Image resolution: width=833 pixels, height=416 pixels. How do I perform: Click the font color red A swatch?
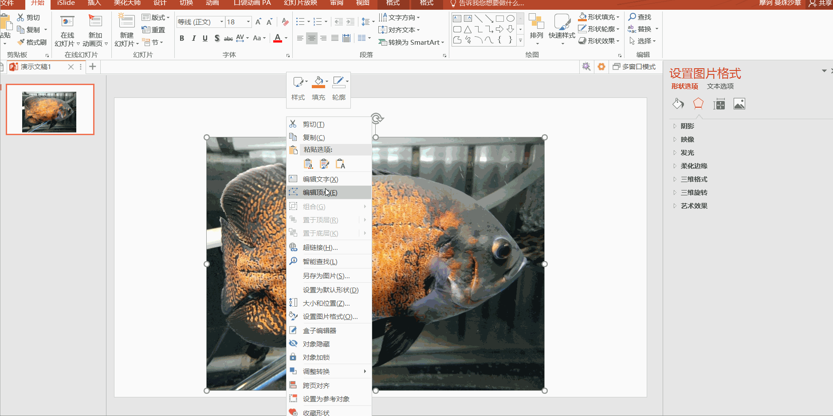[x=278, y=39]
